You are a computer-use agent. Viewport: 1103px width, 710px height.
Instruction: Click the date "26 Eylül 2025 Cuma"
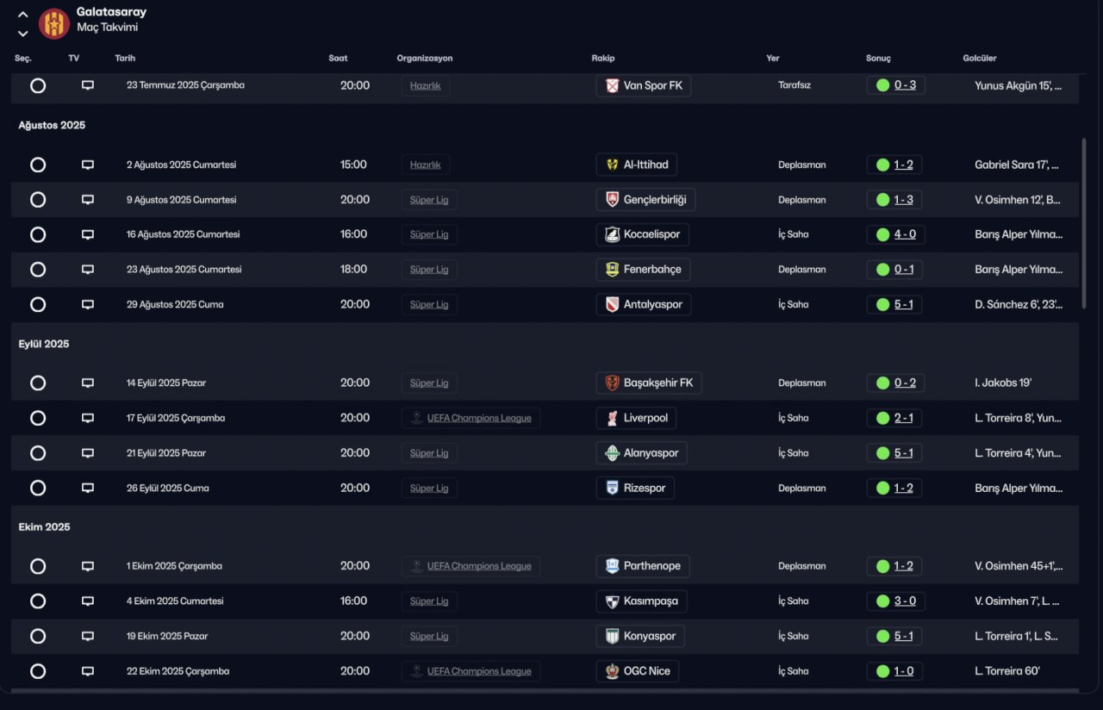[x=168, y=488]
